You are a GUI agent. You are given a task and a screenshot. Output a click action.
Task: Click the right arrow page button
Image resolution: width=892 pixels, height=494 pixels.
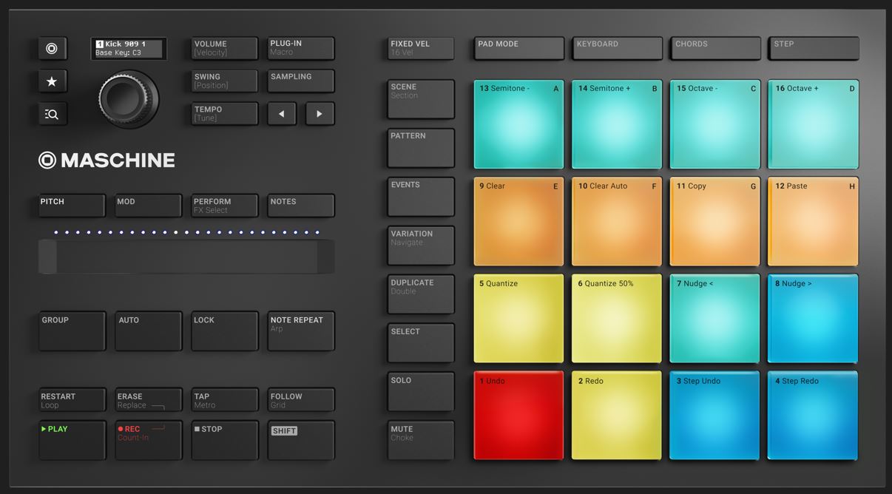pos(320,114)
